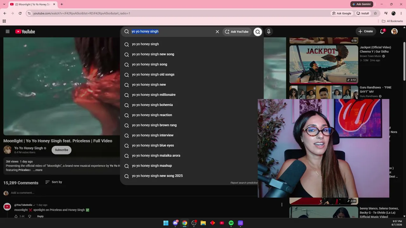Open File Explorer from the taskbar
The image size is (406, 228).
pyautogui.click(x=203, y=223)
